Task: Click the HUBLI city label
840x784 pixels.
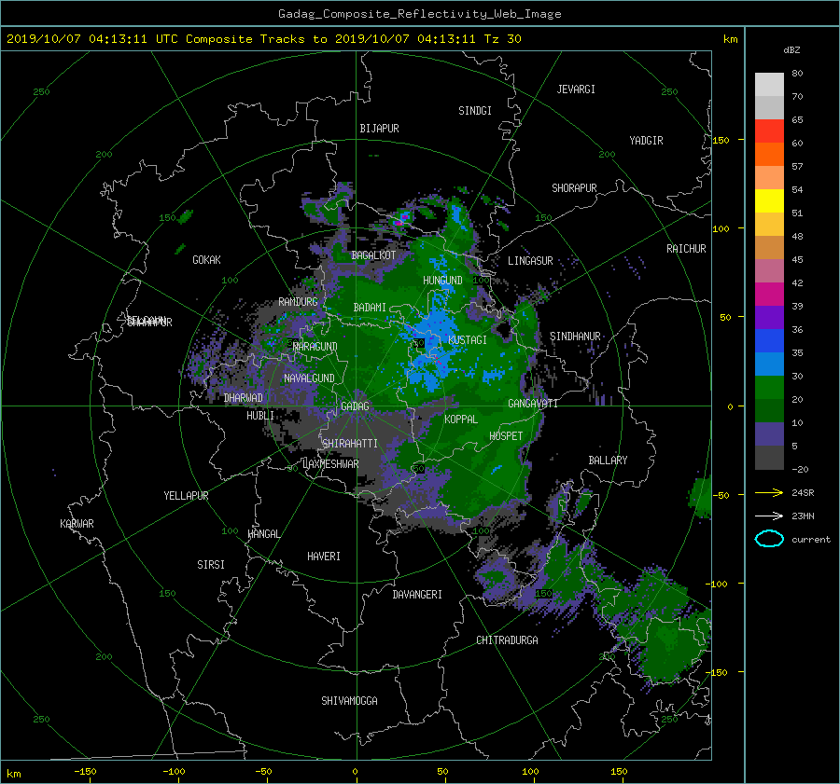Action: [x=259, y=416]
